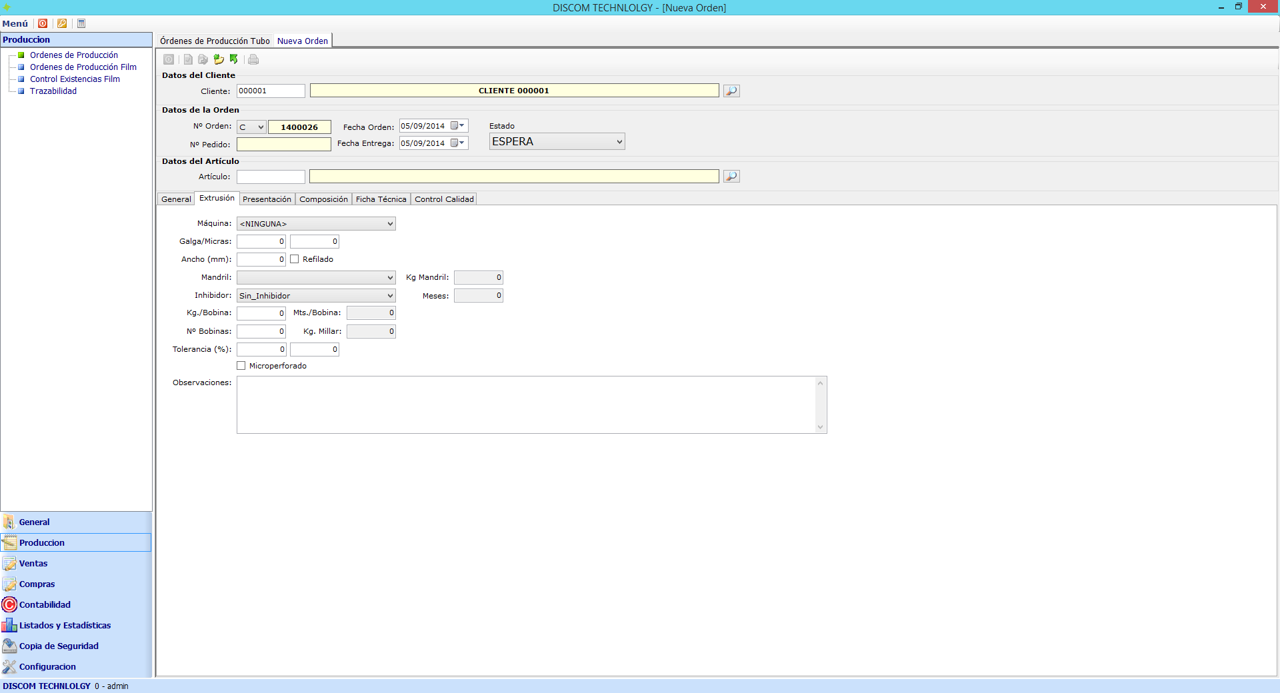Click the red power icon in menu bar
The width and height of the screenshot is (1280, 693).
click(43, 23)
